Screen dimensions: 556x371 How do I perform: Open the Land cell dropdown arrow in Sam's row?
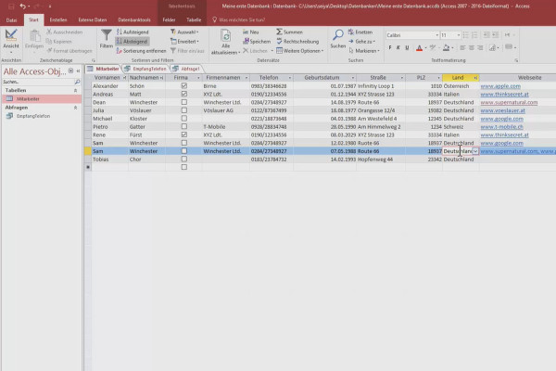click(x=475, y=151)
